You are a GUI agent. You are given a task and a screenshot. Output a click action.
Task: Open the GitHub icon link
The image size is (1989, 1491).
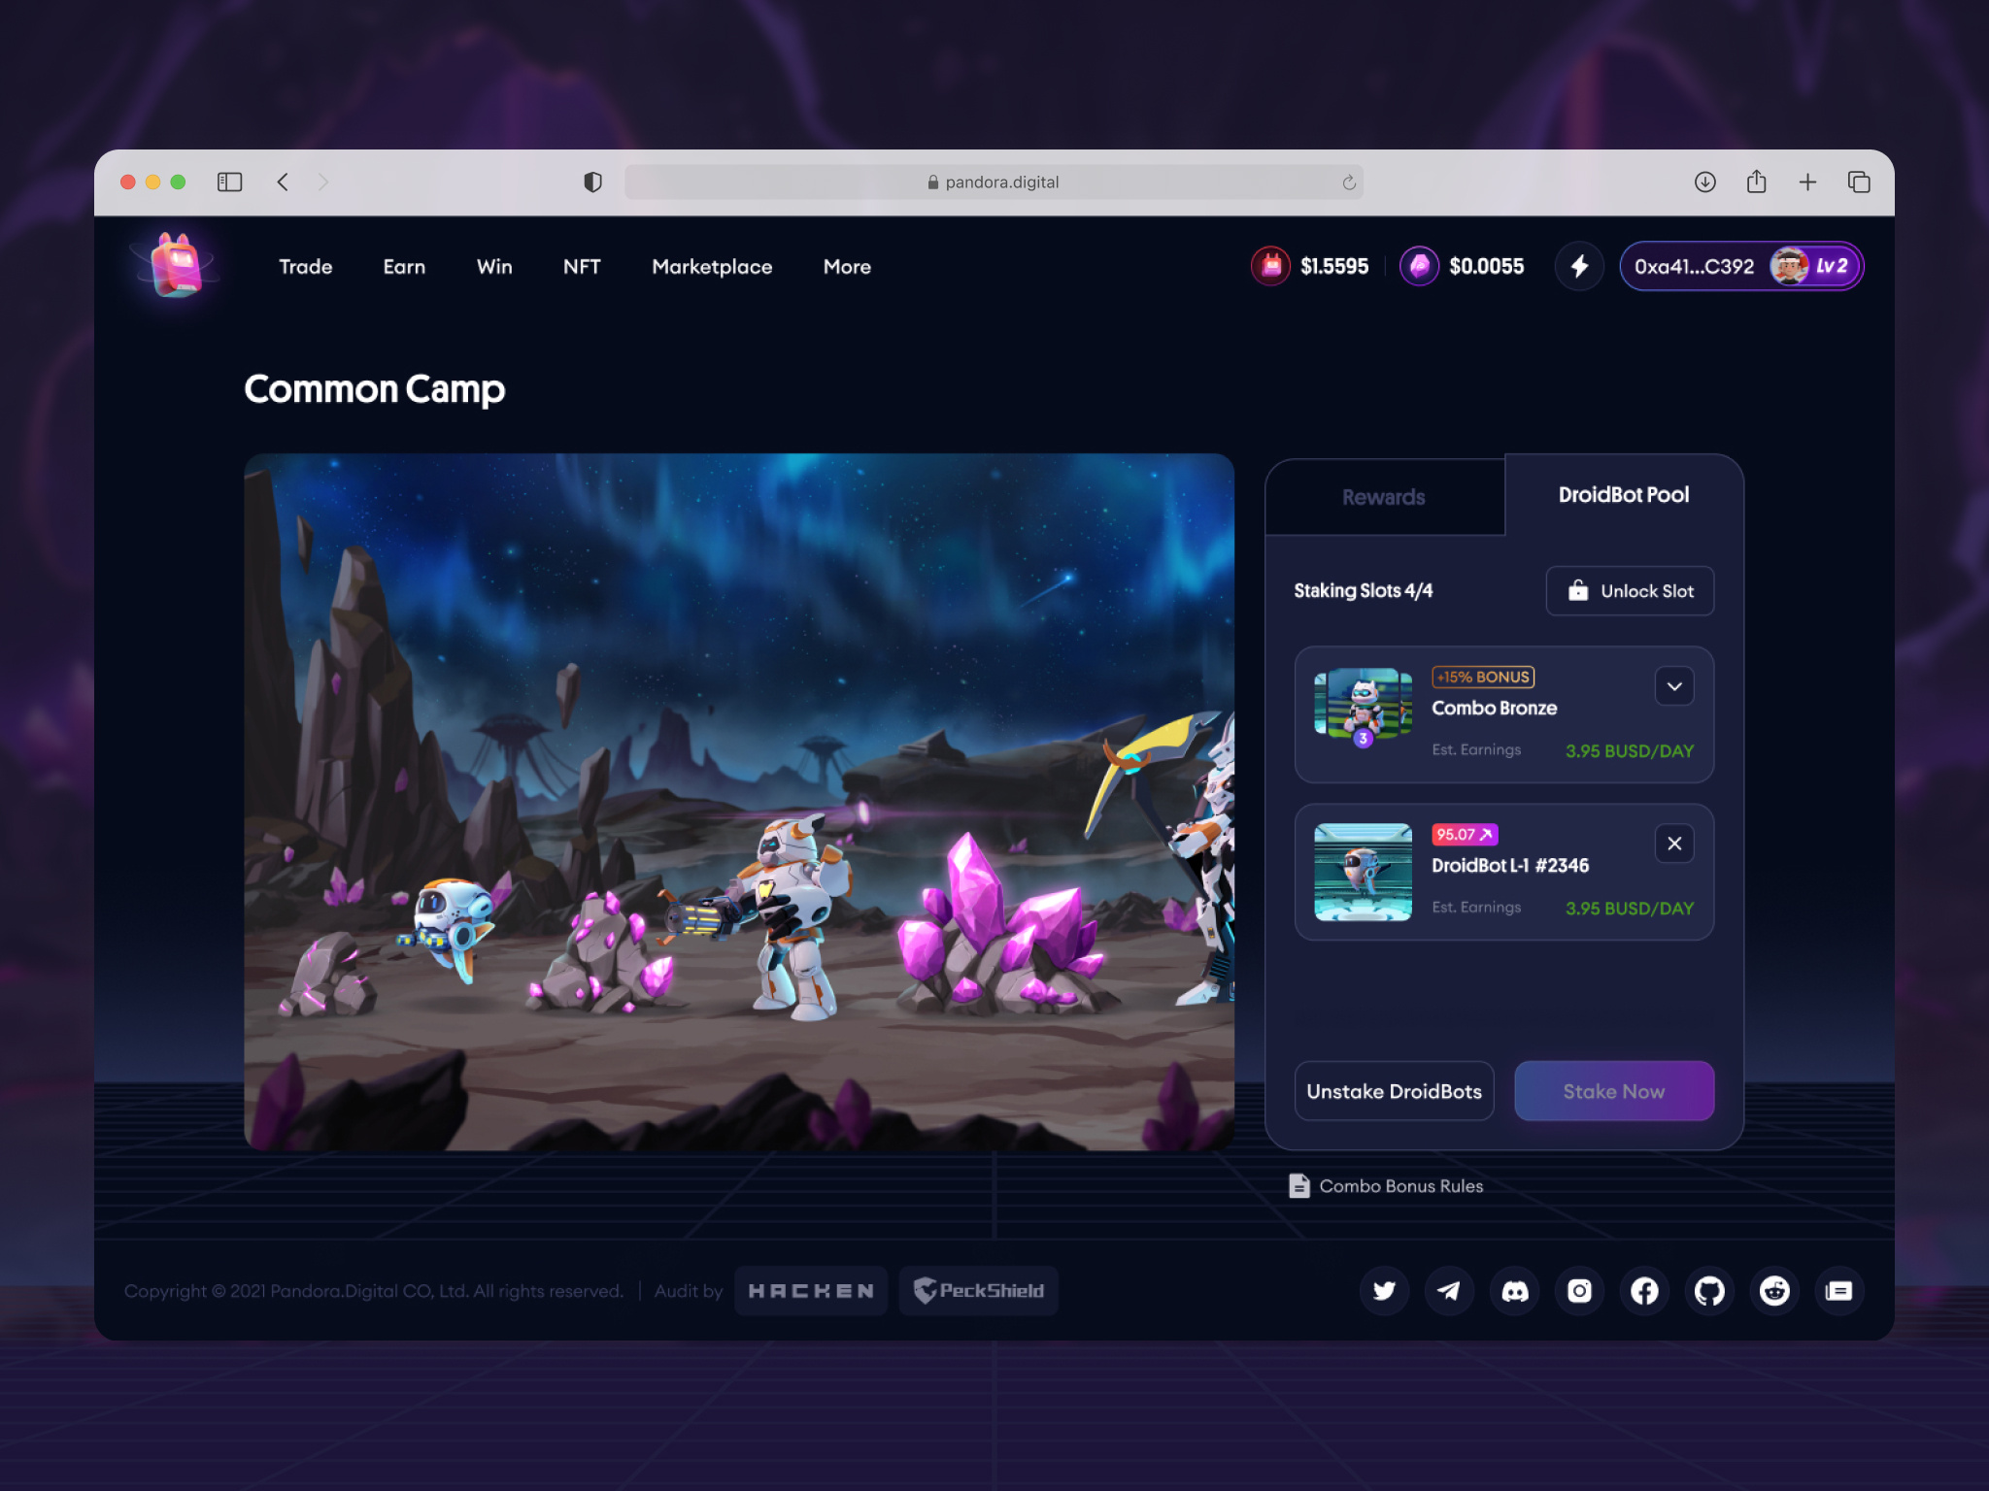[x=1709, y=1291]
